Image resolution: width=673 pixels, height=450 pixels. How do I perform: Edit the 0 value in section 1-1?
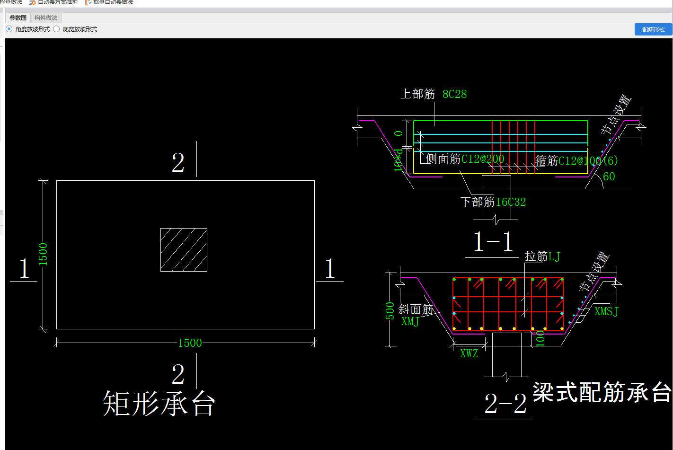click(x=398, y=134)
